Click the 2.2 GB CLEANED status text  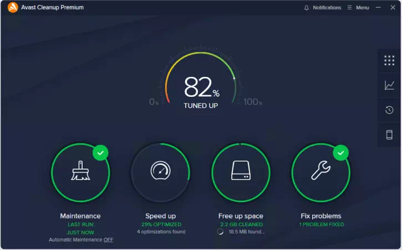pos(241,225)
